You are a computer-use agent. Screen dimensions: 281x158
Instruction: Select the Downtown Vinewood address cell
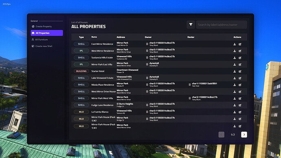tap(127, 71)
